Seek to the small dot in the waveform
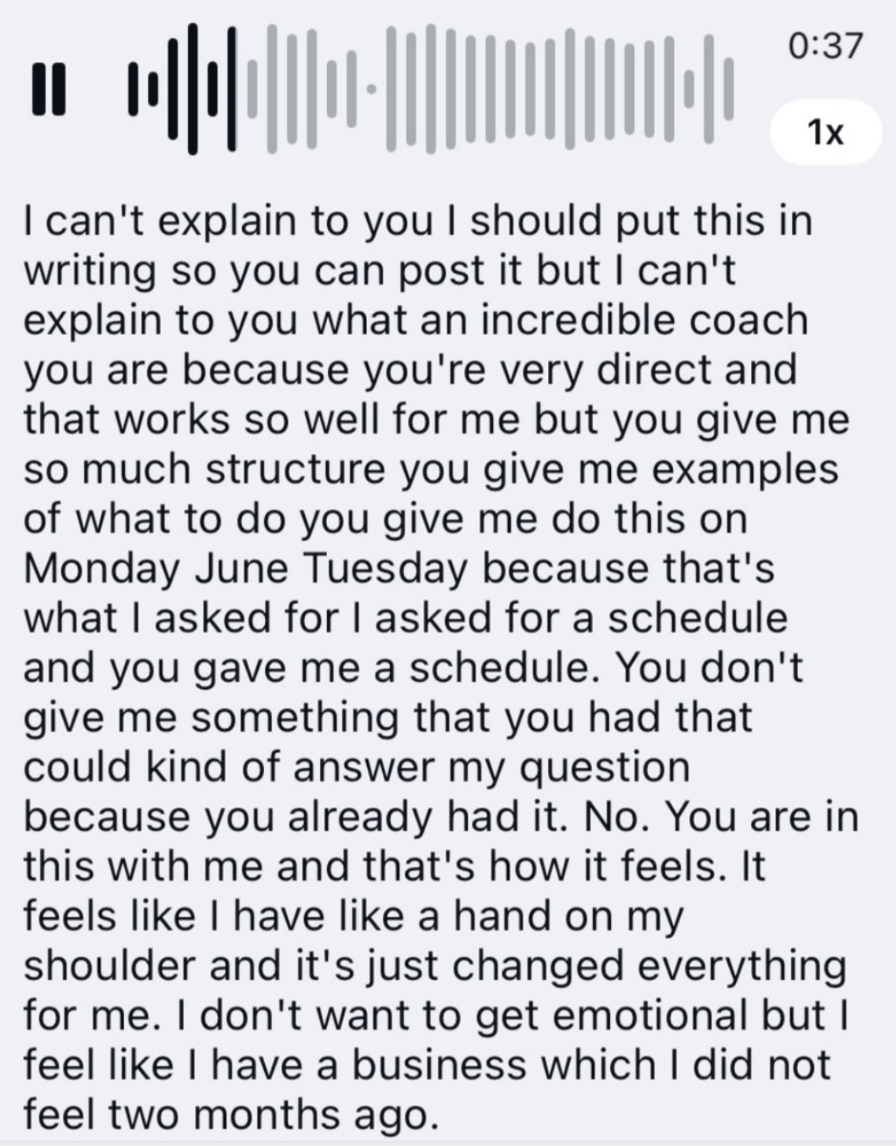This screenshot has width=896, height=1146. 371,89
